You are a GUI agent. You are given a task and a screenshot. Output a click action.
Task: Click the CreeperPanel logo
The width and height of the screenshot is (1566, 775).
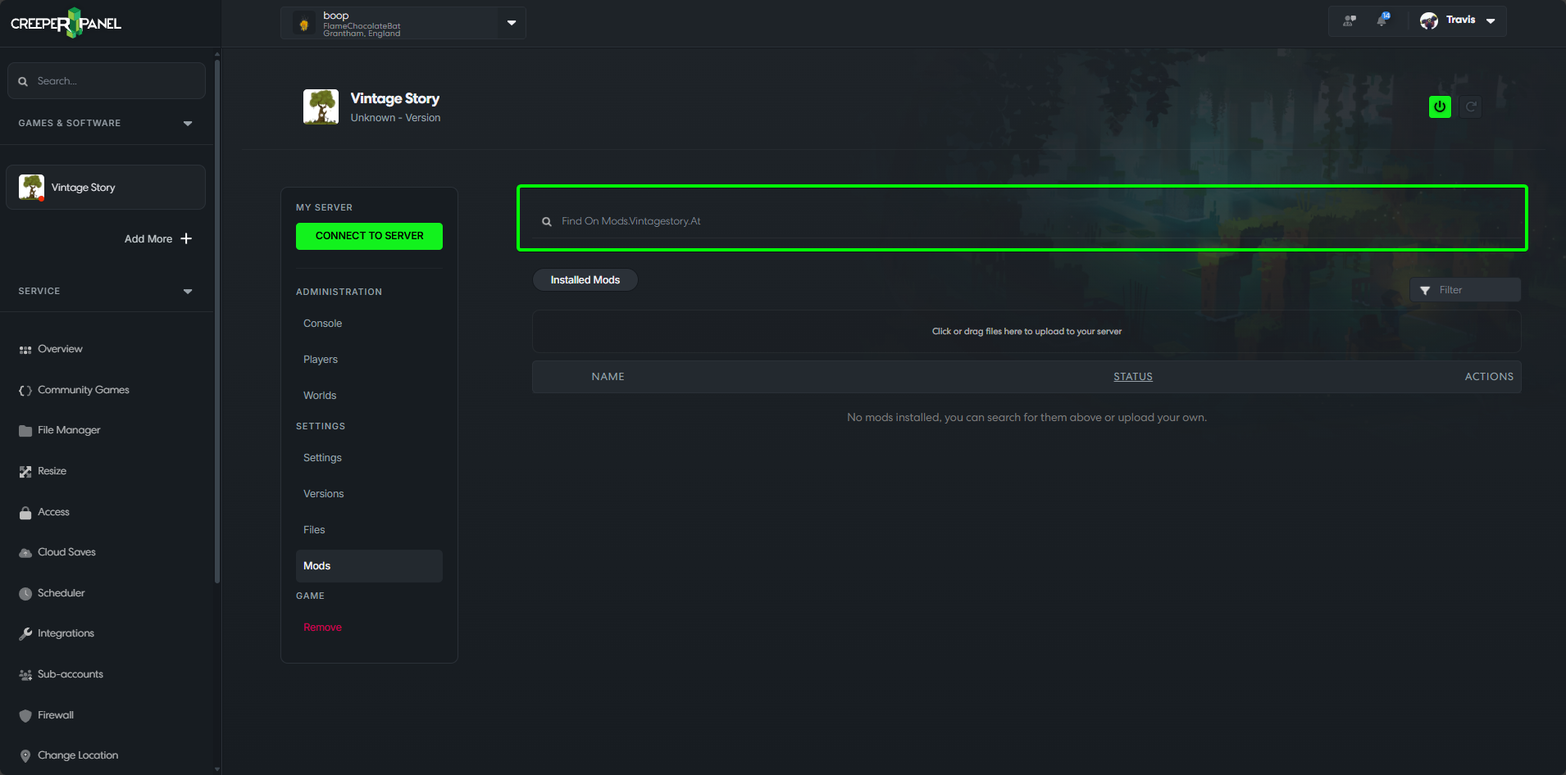66,23
